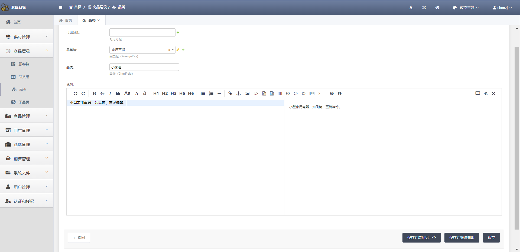This screenshot has height=252, width=520.
Task: Insert unordered bullet list
Action: click(x=203, y=94)
